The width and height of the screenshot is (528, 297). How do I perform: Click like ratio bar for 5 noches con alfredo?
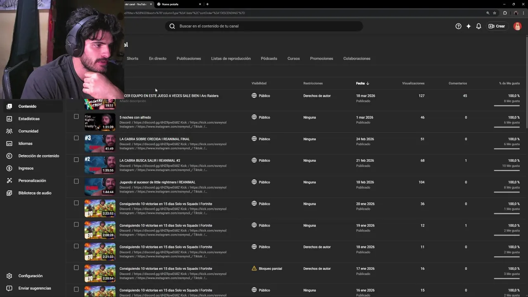pos(507,127)
